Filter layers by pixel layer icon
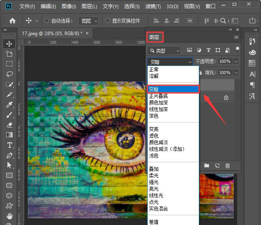 coord(189,50)
